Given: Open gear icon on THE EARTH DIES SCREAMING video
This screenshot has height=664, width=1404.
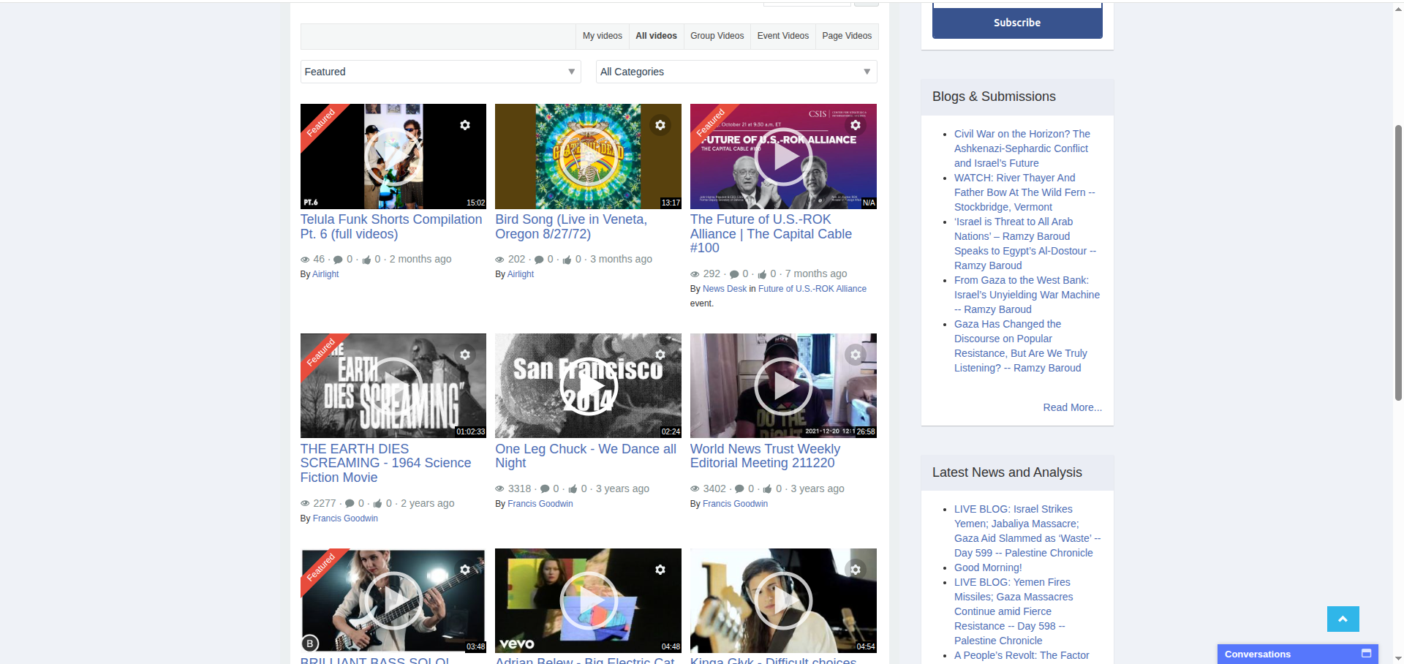Looking at the screenshot, I should tap(465, 355).
